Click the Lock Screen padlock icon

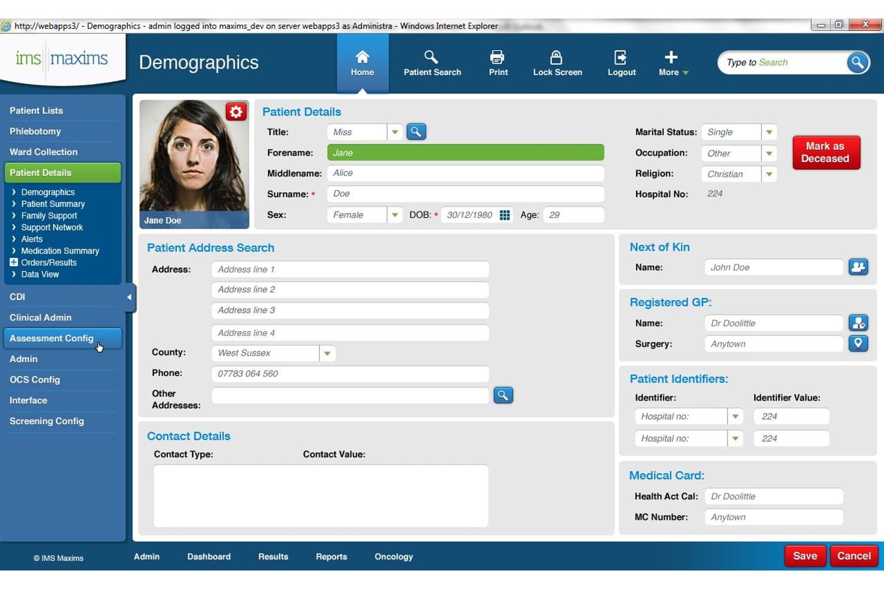pyautogui.click(x=556, y=57)
